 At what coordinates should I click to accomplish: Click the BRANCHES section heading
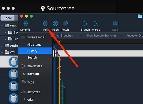[35, 66]
